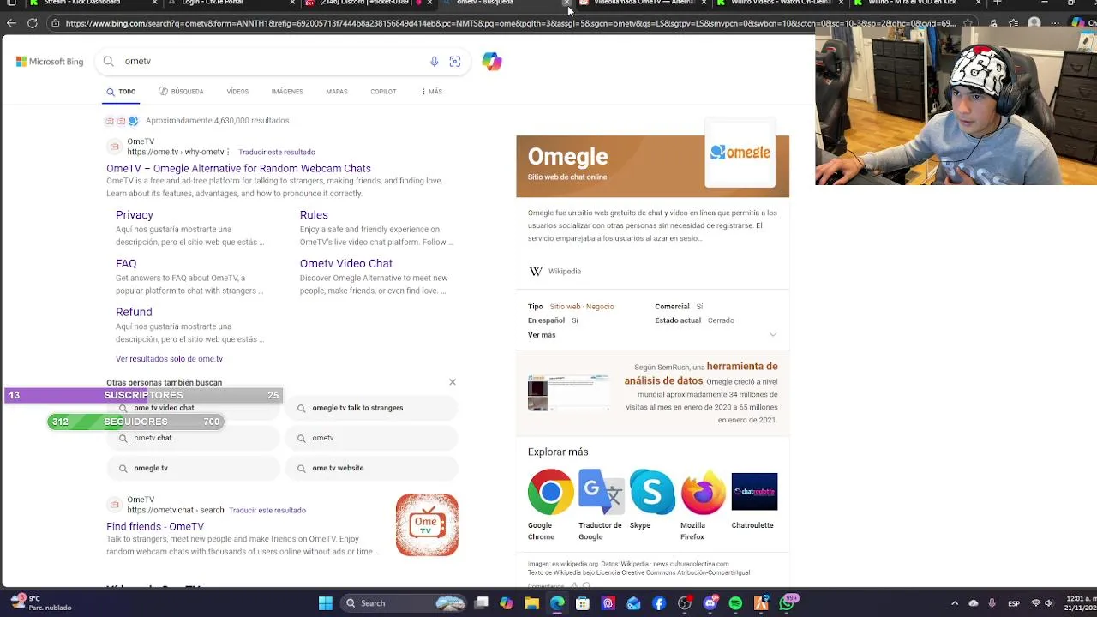This screenshot has width=1097, height=617.
Task: Open the Copilot colorful icon beside search
Action: (x=491, y=62)
